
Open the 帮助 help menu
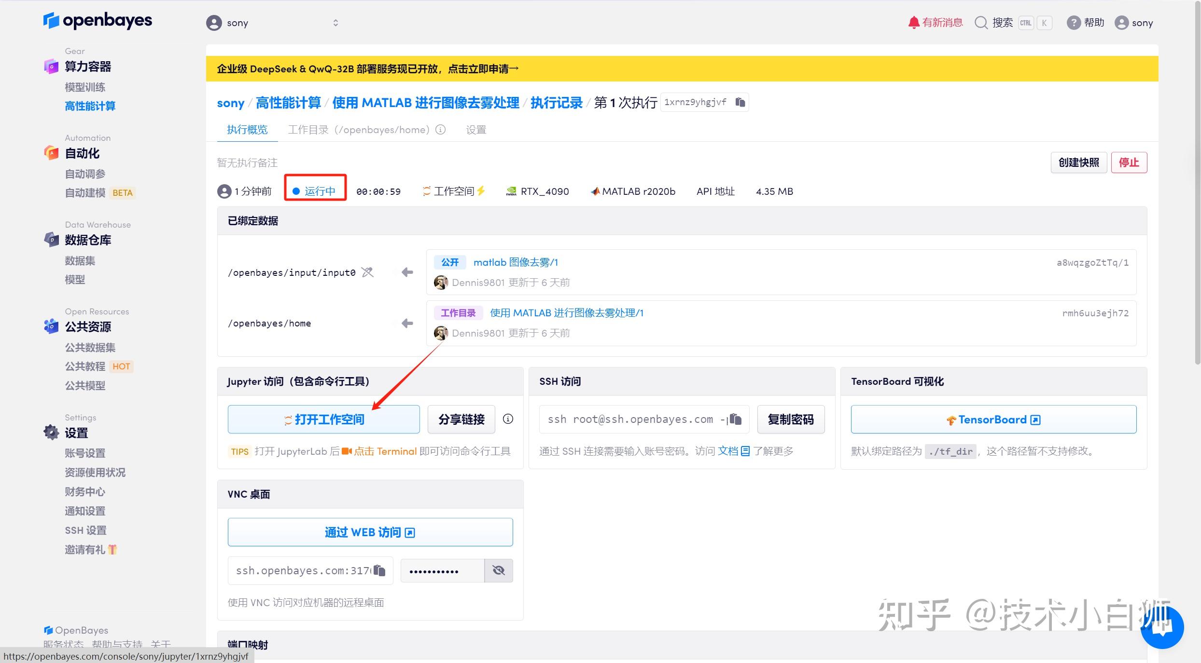(x=1085, y=23)
